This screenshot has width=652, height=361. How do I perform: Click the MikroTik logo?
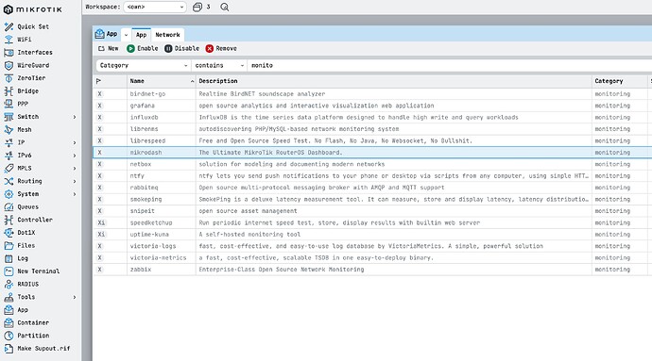pyautogui.click(x=32, y=9)
